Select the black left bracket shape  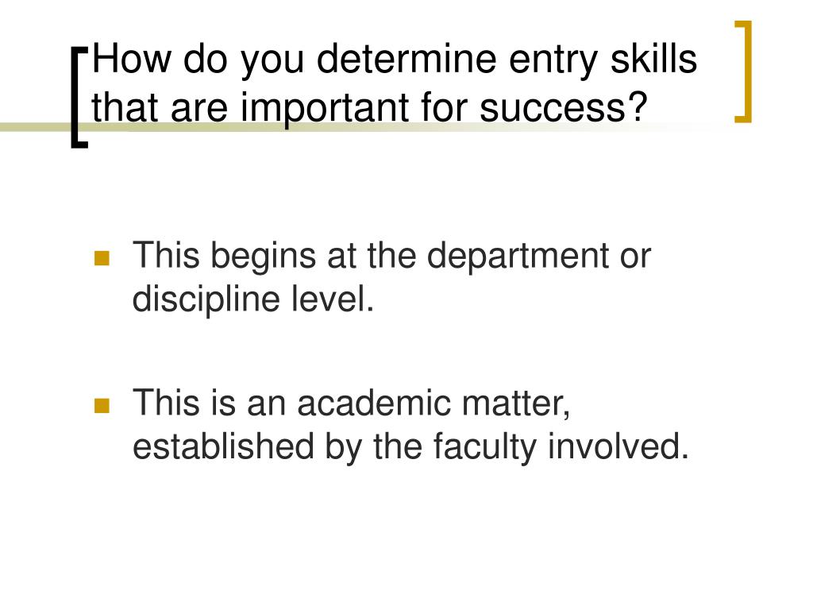coord(80,98)
